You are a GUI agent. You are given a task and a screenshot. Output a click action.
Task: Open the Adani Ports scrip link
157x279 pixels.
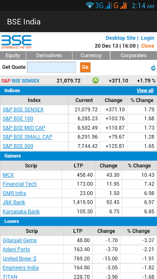[x=16, y=250]
